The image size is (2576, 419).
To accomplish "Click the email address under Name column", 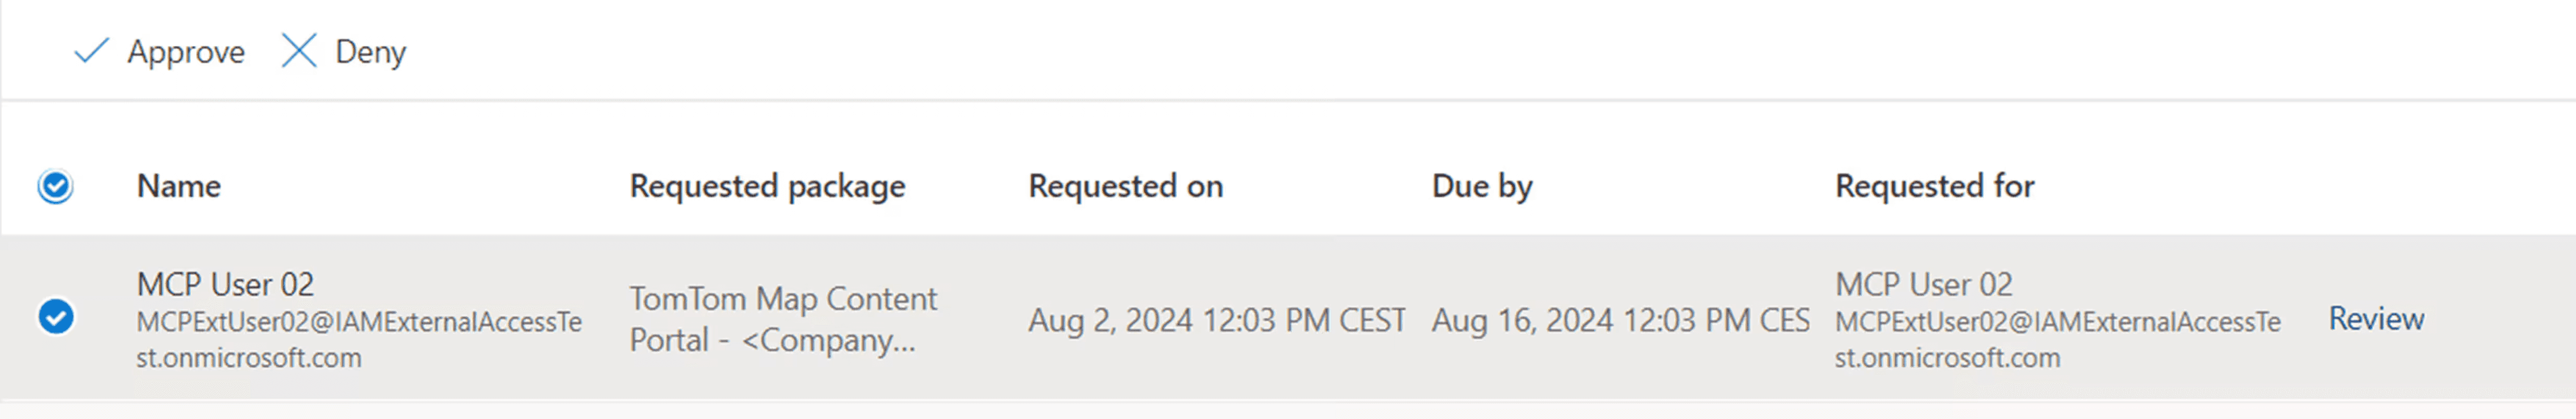I will (x=358, y=339).
